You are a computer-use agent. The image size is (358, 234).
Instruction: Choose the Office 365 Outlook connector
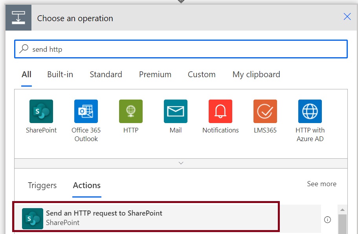[86, 111]
